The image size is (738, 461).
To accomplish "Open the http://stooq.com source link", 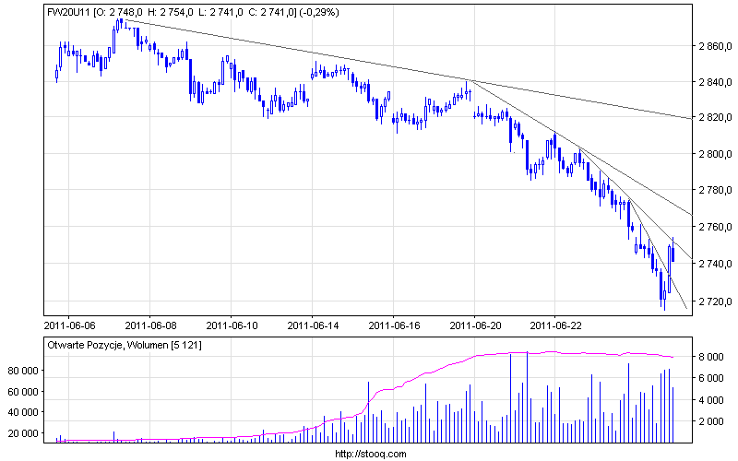I will tap(371, 454).
